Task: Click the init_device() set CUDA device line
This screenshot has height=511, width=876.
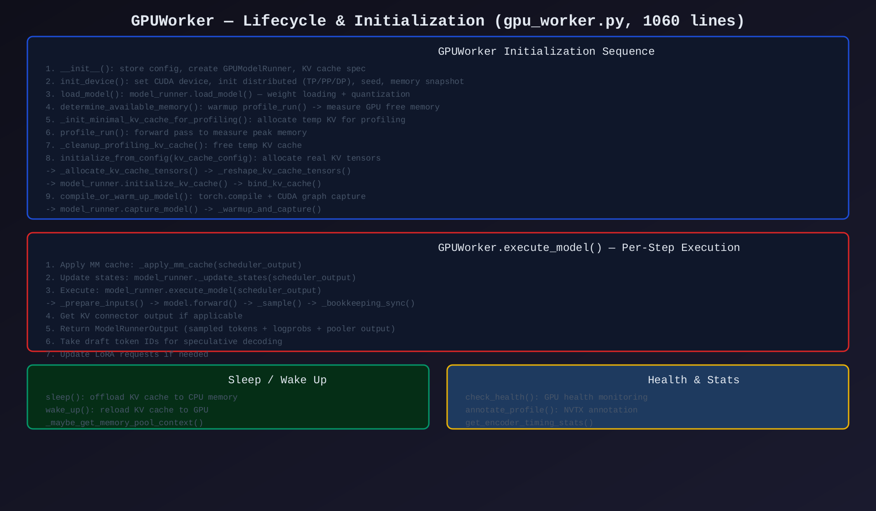Action: click(255, 82)
